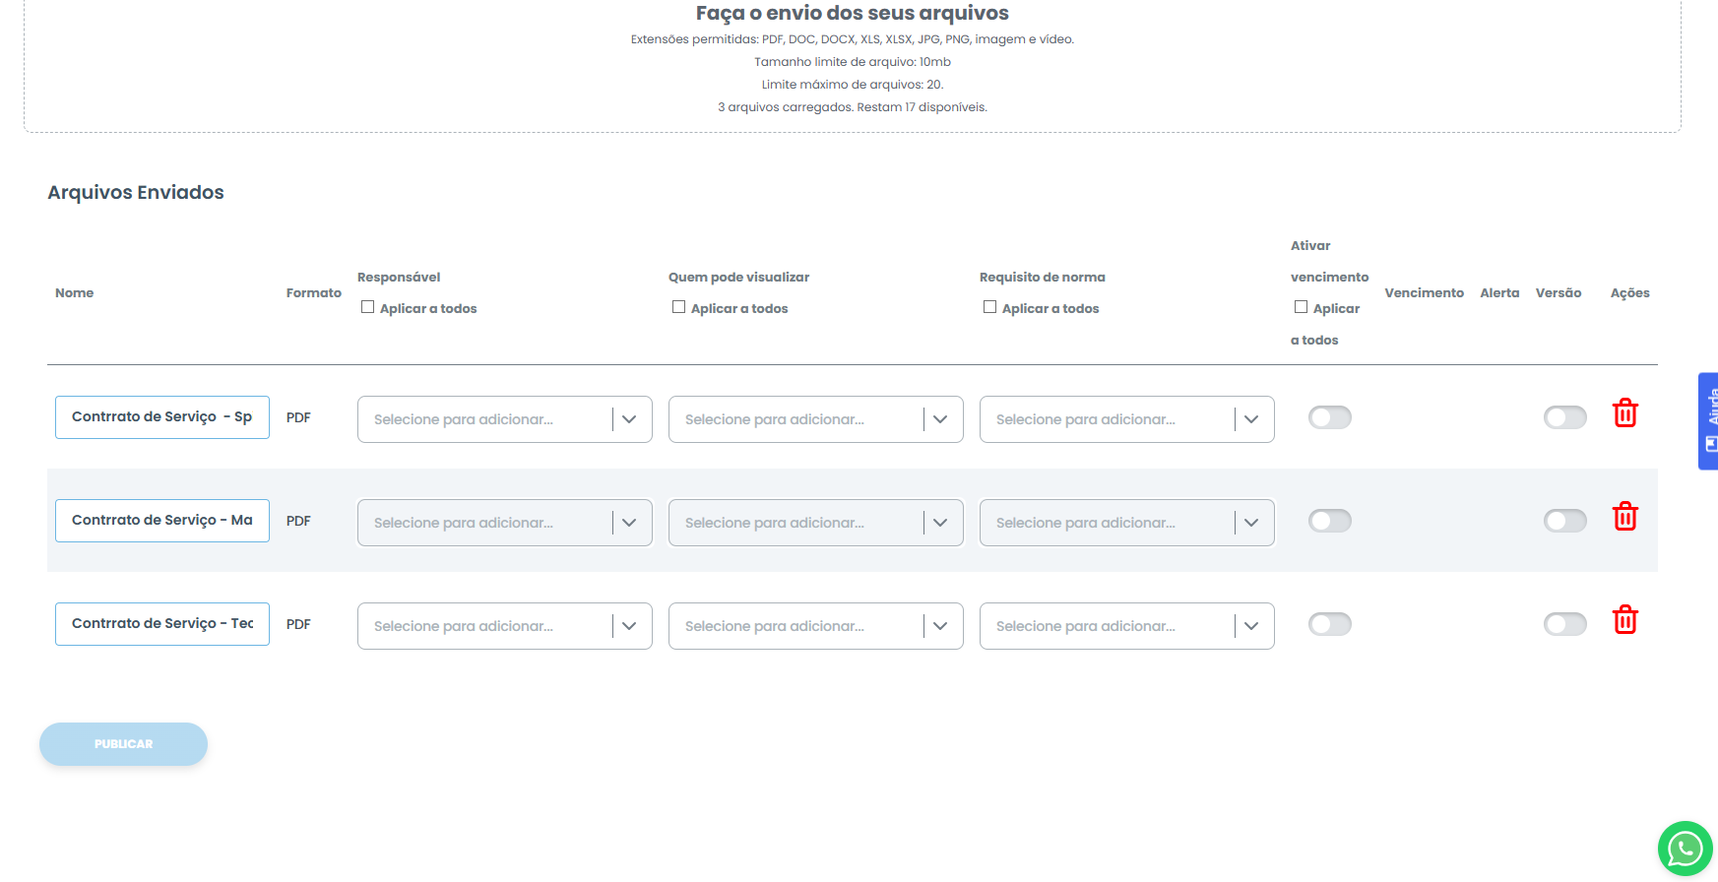This screenshot has height=882, width=1718.
Task: Toggle Versão switch for the second file
Action: 1564,521
